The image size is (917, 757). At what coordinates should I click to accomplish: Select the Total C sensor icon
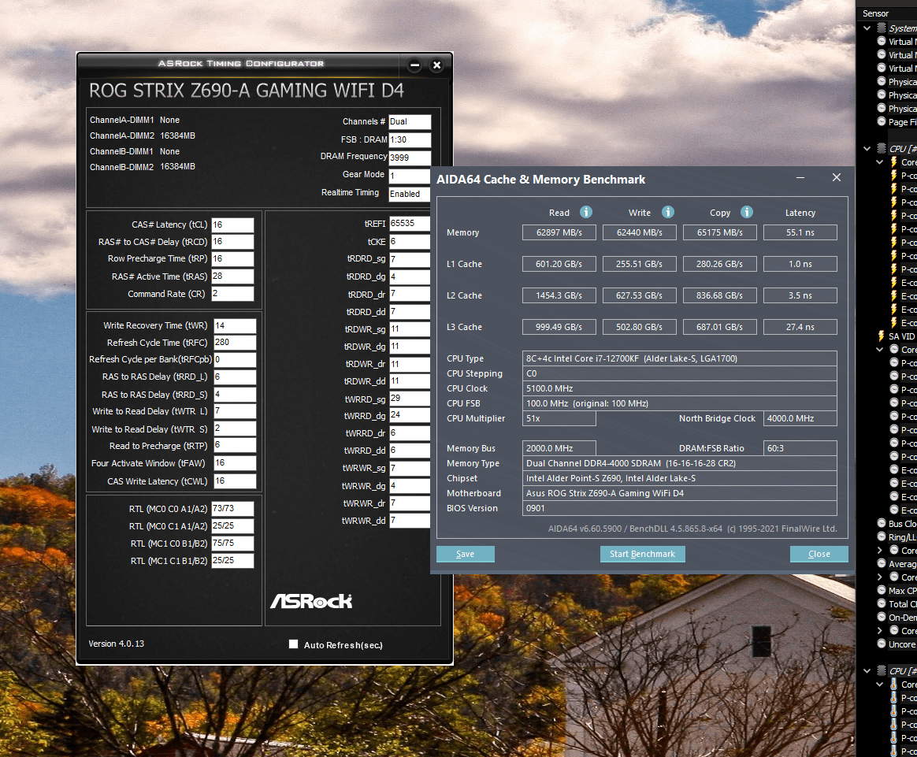(x=882, y=604)
